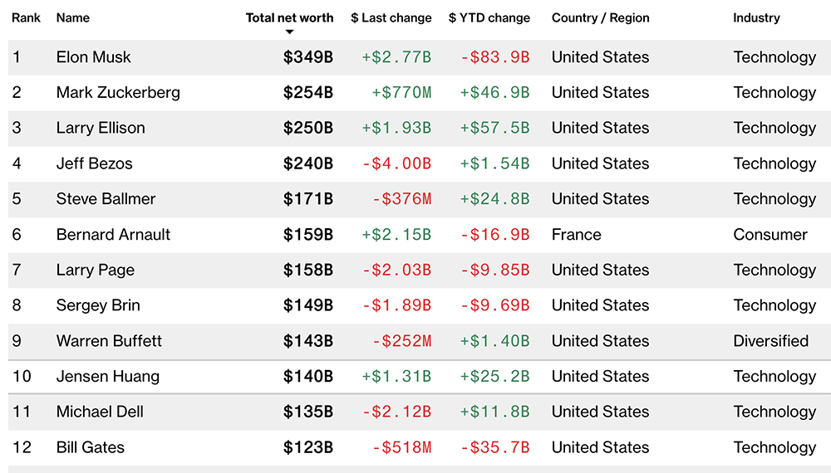This screenshot has width=831, height=473.
Task: Click Warren Buffett's name
Action: [x=109, y=341]
